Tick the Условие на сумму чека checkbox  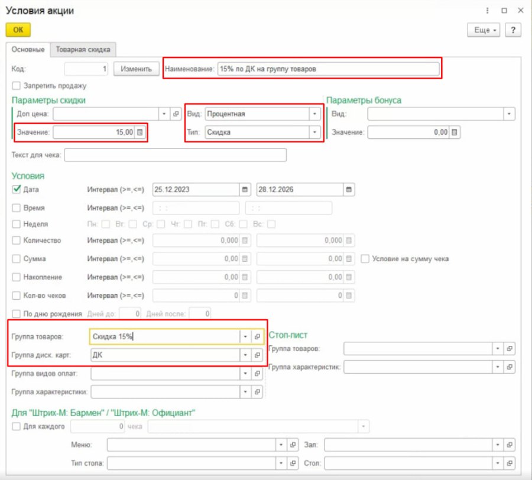click(x=365, y=259)
